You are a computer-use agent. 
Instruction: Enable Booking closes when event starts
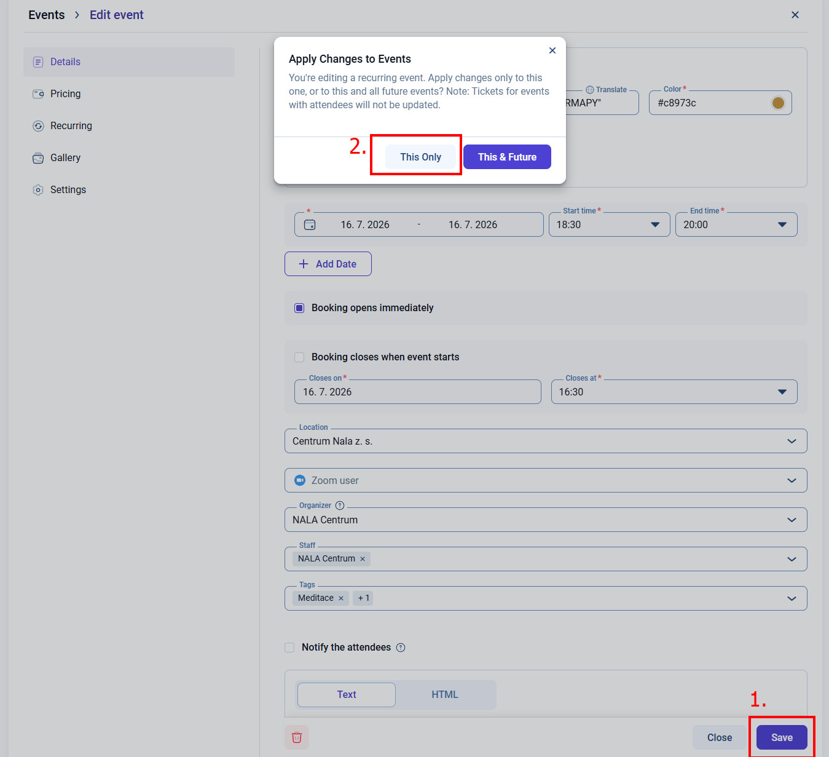(299, 357)
